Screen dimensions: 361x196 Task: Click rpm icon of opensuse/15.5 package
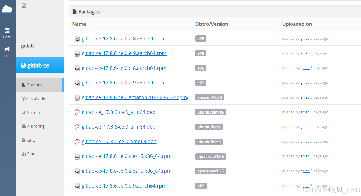pyautogui.click(x=77, y=171)
